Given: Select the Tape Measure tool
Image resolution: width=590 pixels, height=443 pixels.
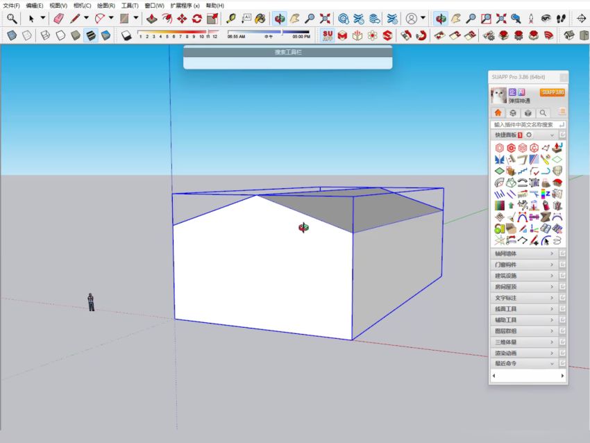Looking at the screenshot, I should pos(230,19).
